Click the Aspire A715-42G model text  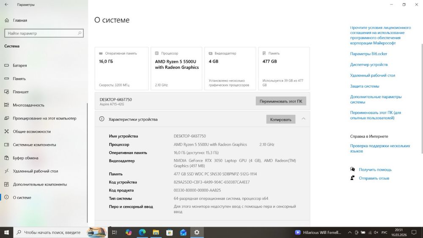click(x=112, y=104)
